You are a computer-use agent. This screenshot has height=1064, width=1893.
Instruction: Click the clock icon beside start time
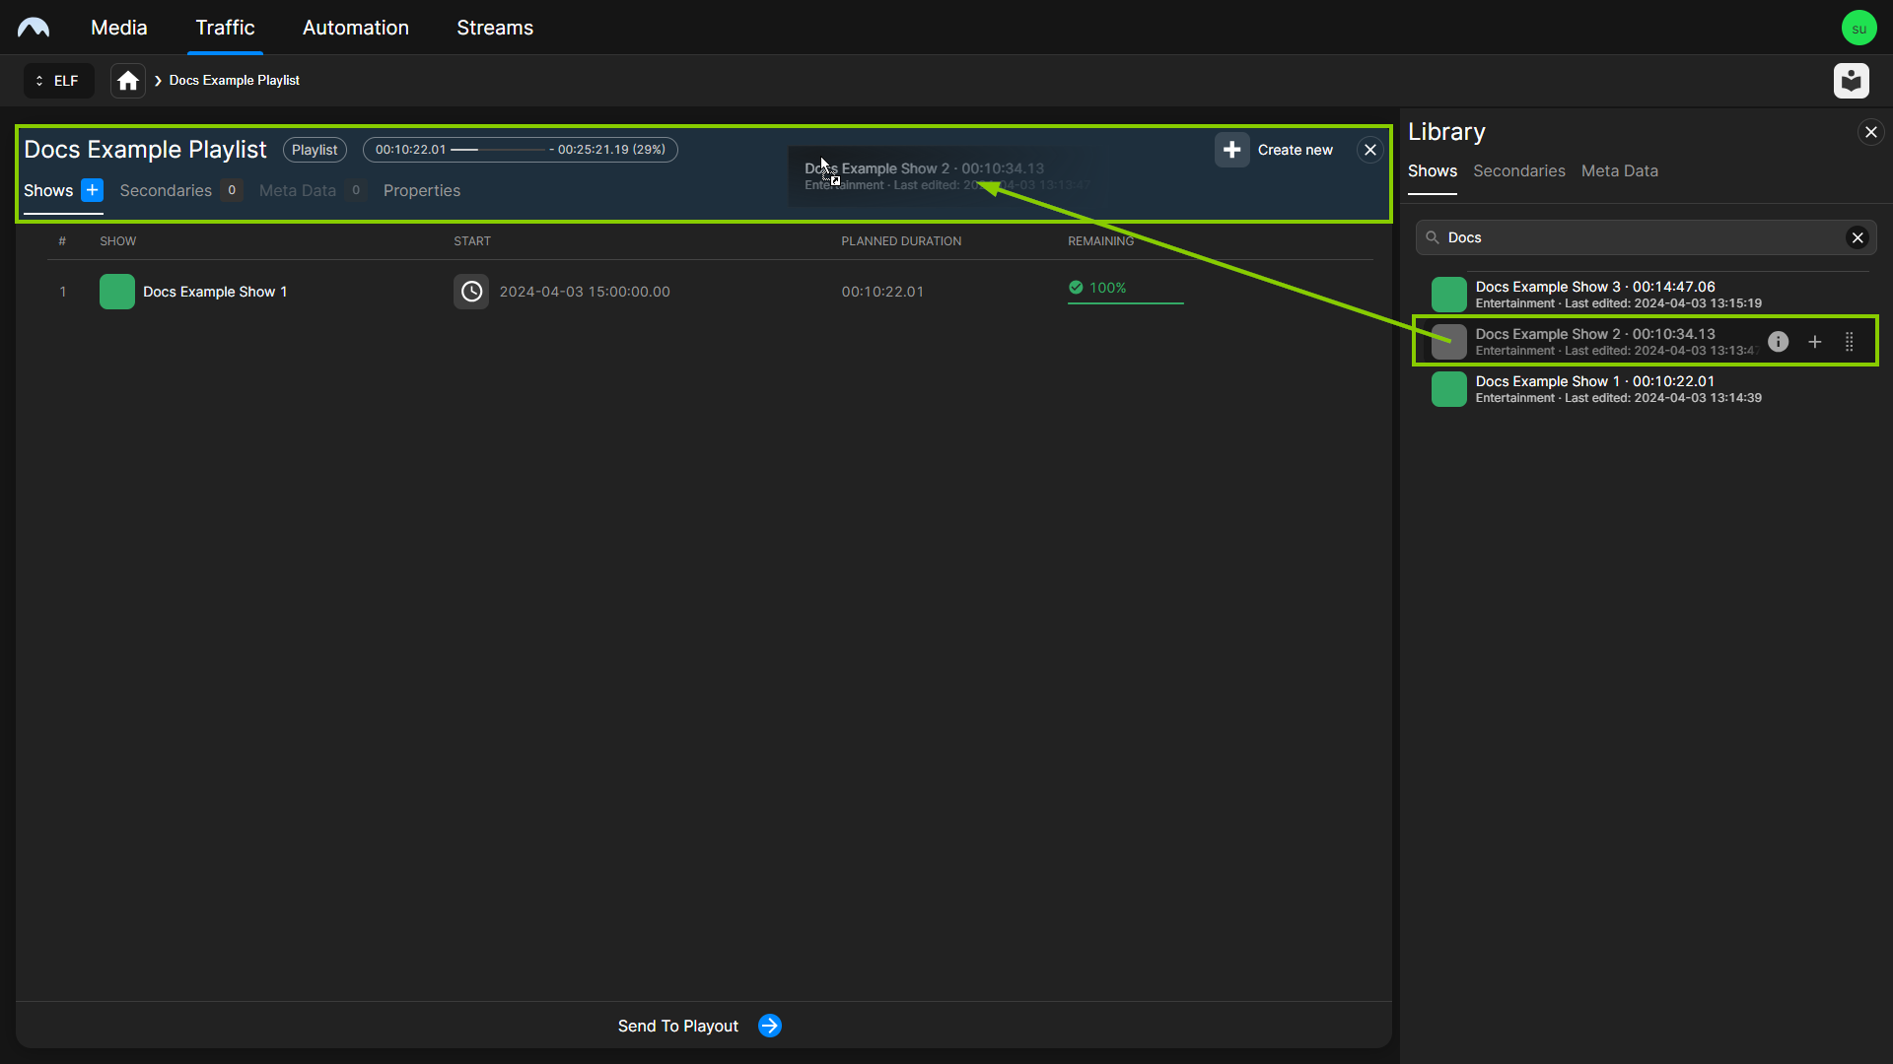click(x=471, y=292)
